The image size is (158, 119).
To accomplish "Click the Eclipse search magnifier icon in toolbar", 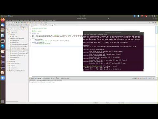I will coord(149,22).
